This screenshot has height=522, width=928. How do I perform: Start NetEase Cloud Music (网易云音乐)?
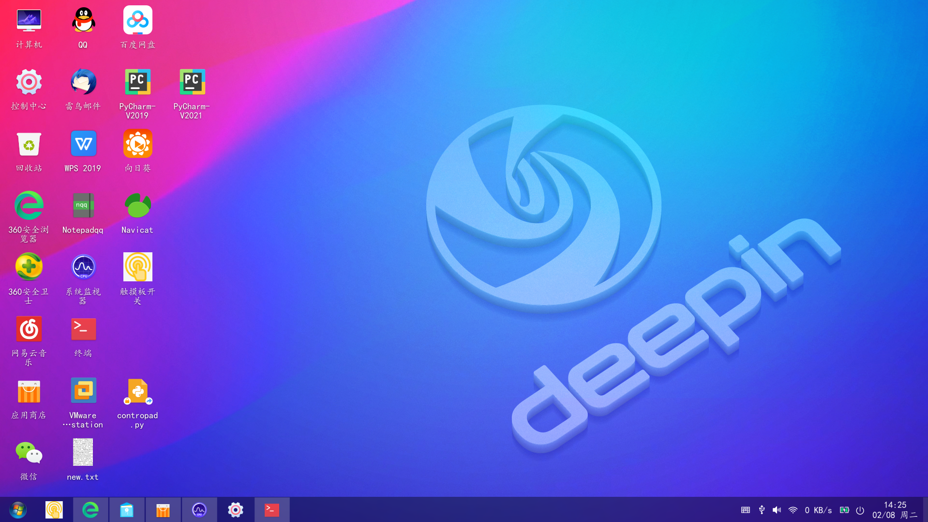coord(29,329)
